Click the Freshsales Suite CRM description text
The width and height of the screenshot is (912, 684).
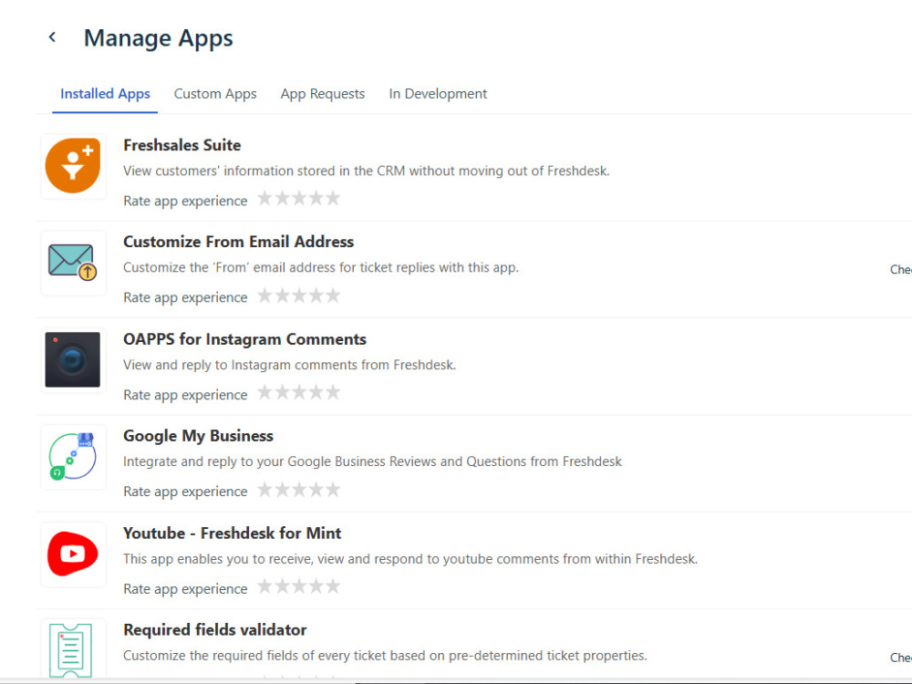(x=367, y=171)
